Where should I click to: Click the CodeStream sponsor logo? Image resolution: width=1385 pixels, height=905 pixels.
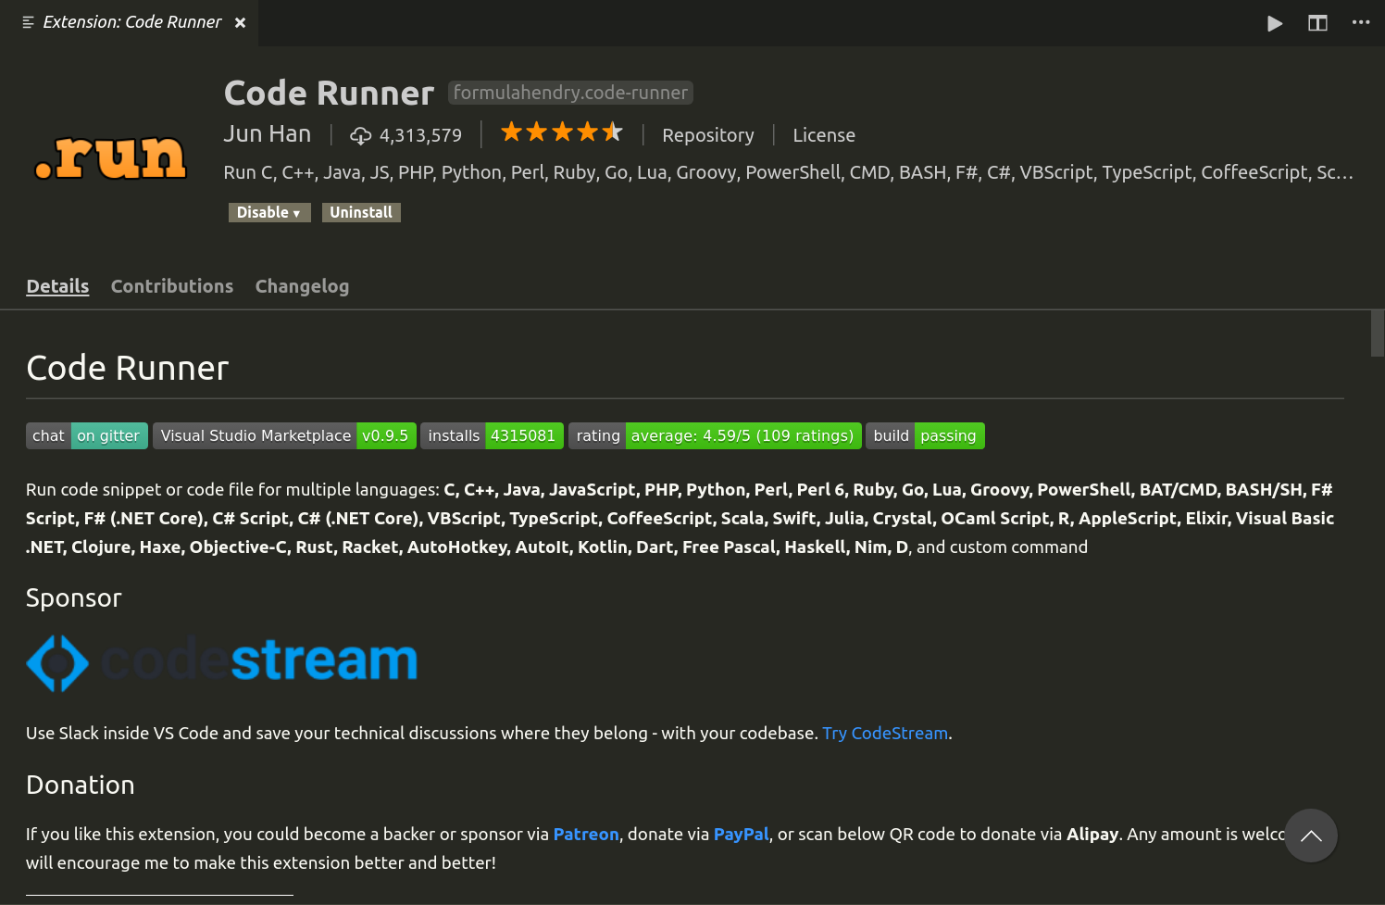[222, 661]
